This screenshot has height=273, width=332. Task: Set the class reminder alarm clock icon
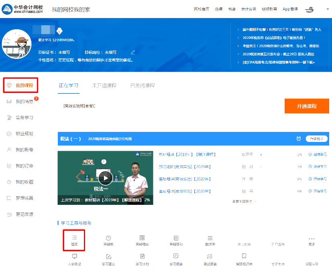(298, 138)
